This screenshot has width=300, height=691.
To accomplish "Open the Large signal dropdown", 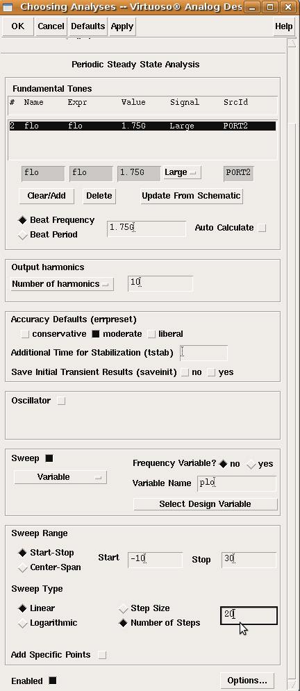I will coord(182,173).
